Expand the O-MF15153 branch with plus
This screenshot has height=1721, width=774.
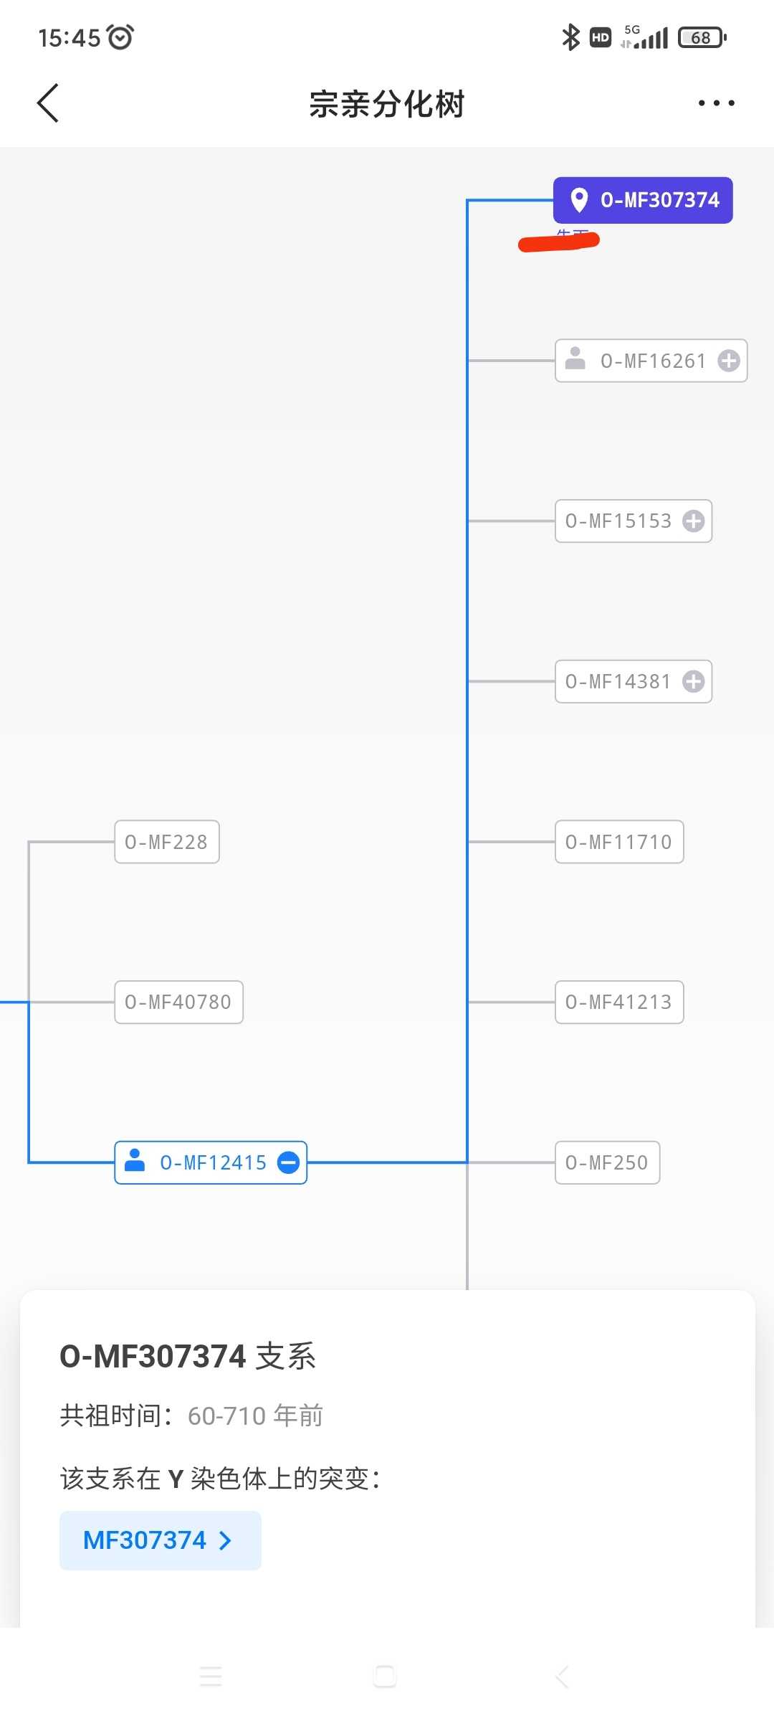point(693,521)
